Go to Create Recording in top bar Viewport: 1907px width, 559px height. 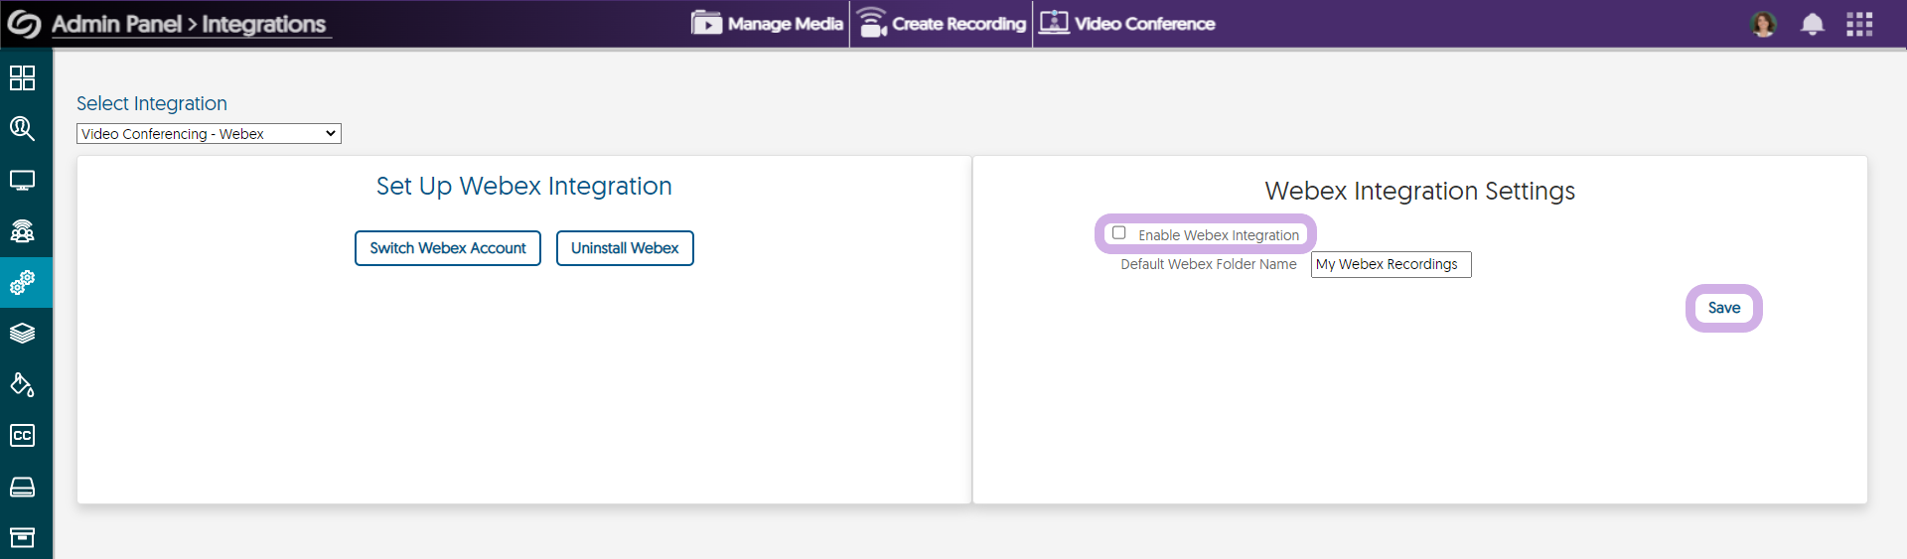tap(942, 24)
